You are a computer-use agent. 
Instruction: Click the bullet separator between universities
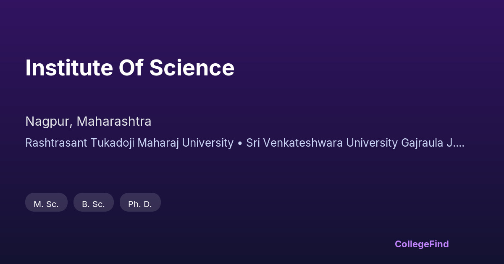click(240, 143)
